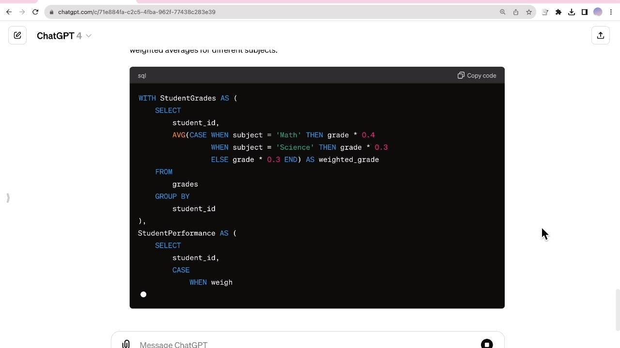Click the '0.4' weight value
The image size is (620, 348).
coord(368,135)
